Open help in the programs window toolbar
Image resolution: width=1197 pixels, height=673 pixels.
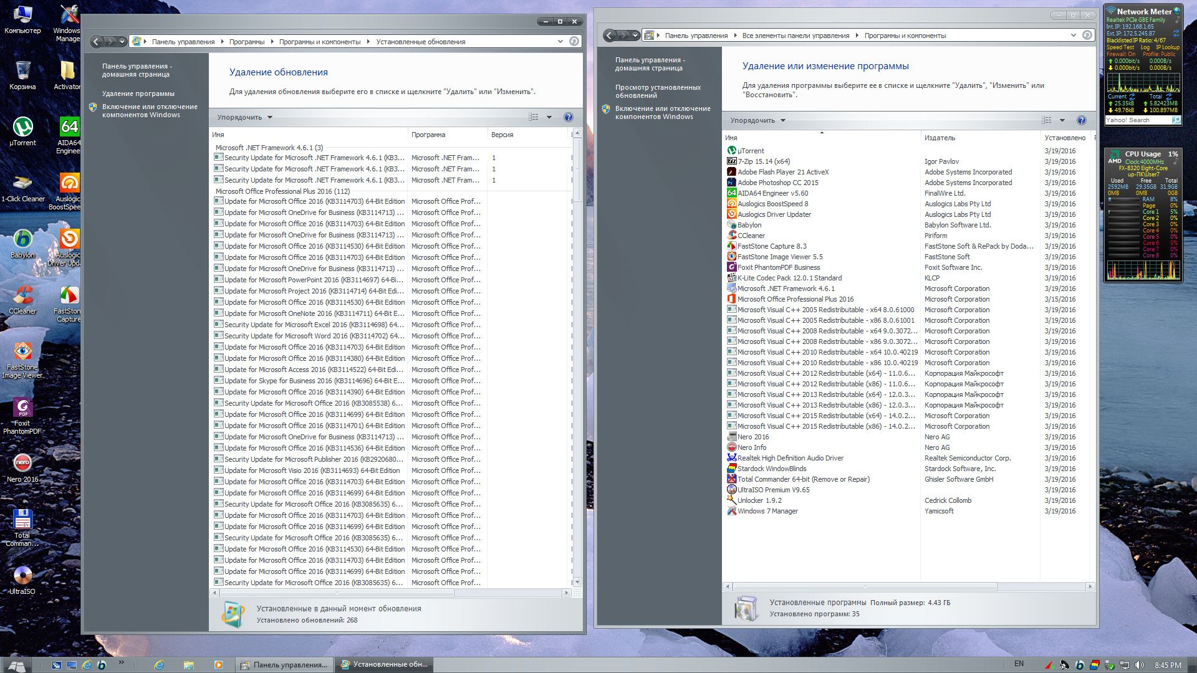[1081, 120]
